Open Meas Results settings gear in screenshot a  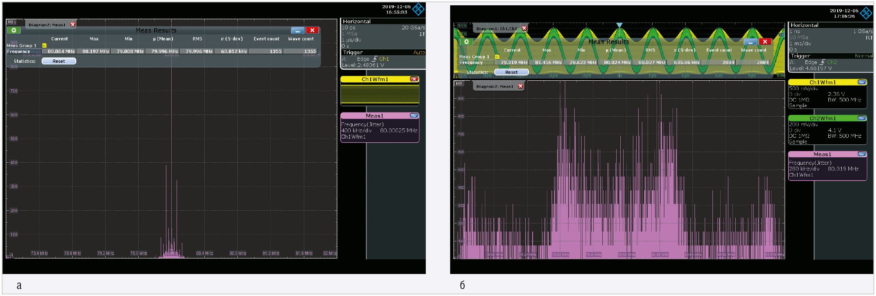click(14, 30)
